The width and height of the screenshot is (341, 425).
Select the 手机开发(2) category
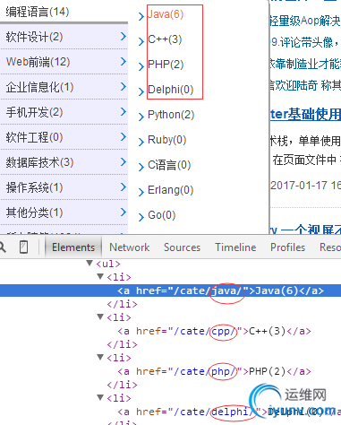[34, 112]
